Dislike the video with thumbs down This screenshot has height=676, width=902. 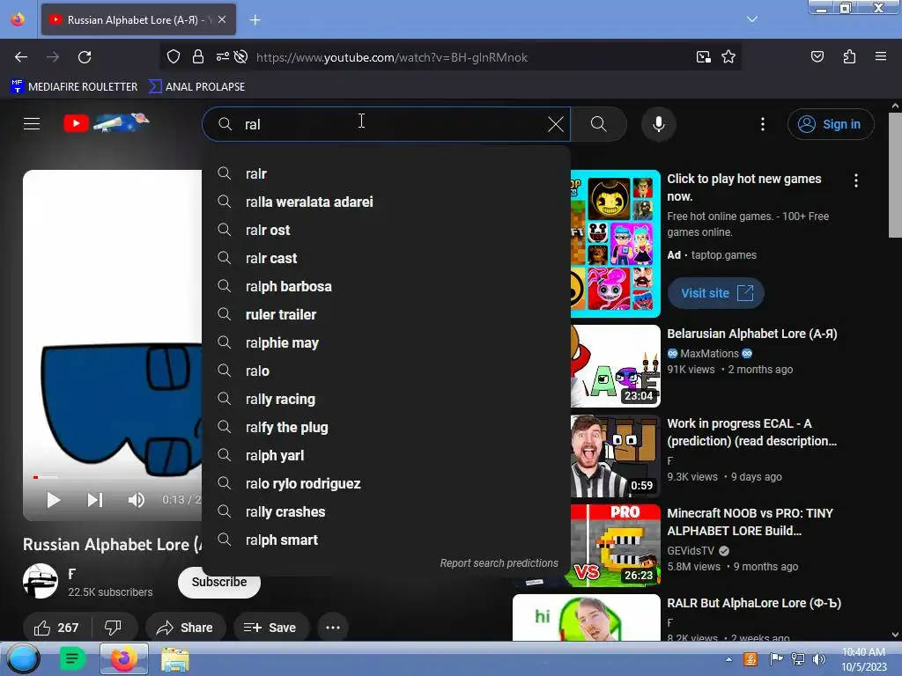coord(114,628)
